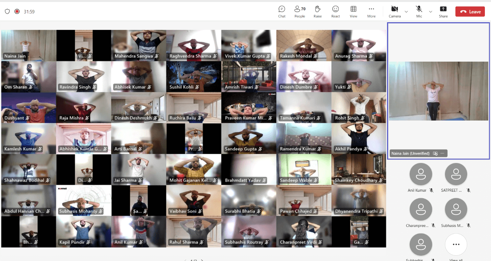Image resolution: width=491 pixels, height=261 pixels.
Task: Raise your hand in the meeting
Action: [x=318, y=11]
